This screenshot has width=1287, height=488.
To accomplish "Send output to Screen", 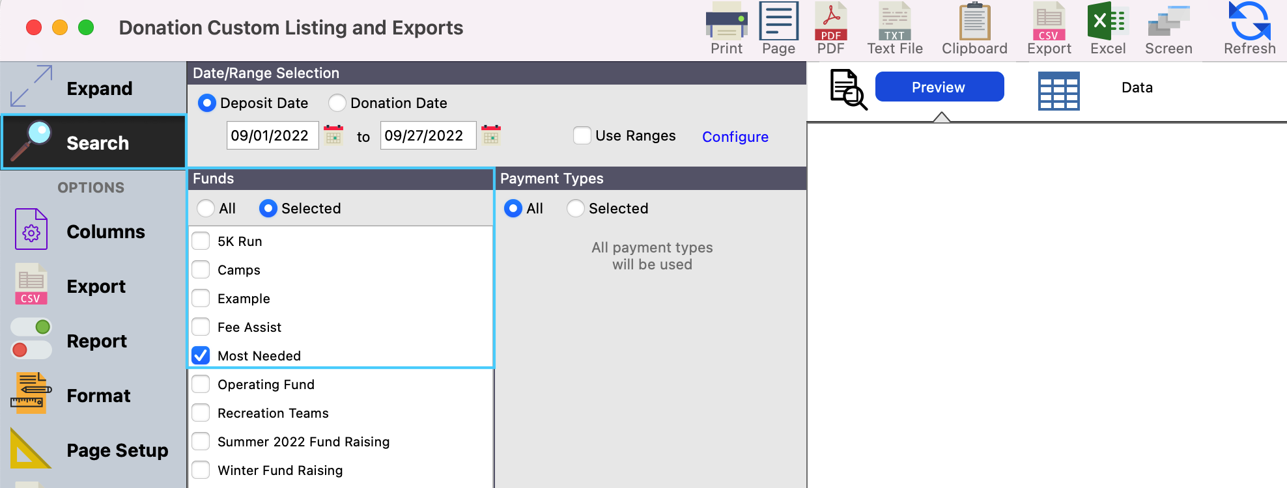I will (x=1168, y=29).
